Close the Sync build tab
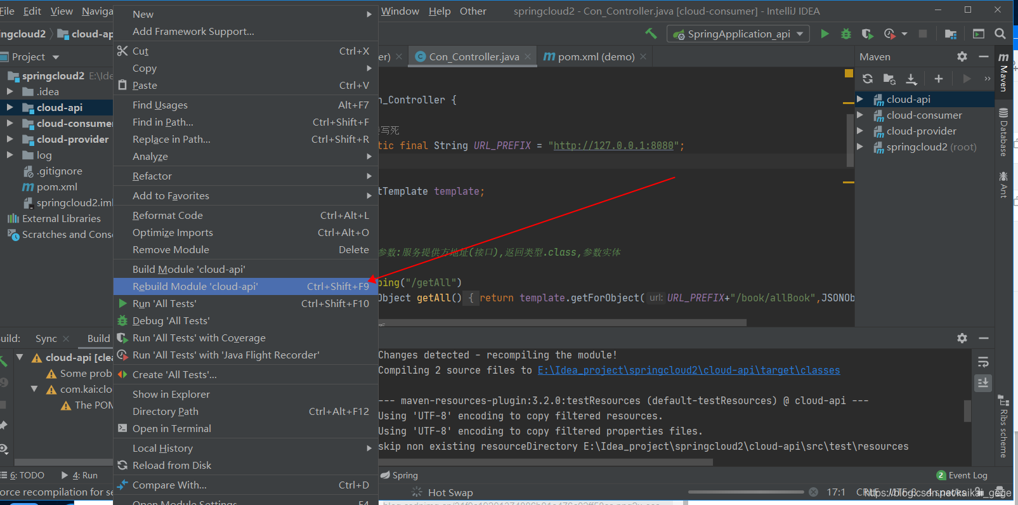The height and width of the screenshot is (505, 1018). [x=66, y=339]
